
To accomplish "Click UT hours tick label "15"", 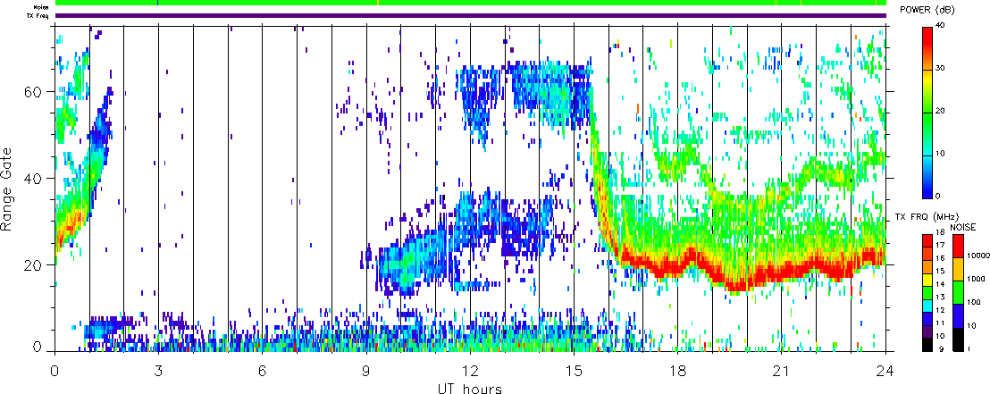I will [x=574, y=370].
